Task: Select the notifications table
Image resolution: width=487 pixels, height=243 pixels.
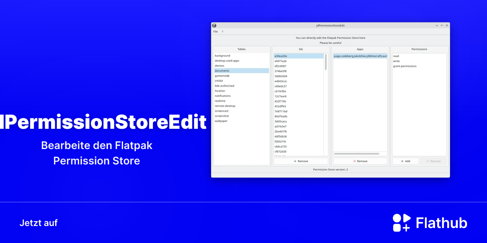Action: pos(241,96)
